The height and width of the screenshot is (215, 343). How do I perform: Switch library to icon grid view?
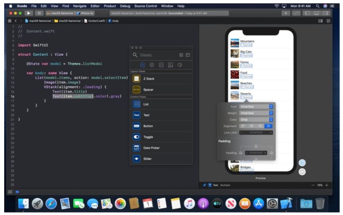click(181, 55)
